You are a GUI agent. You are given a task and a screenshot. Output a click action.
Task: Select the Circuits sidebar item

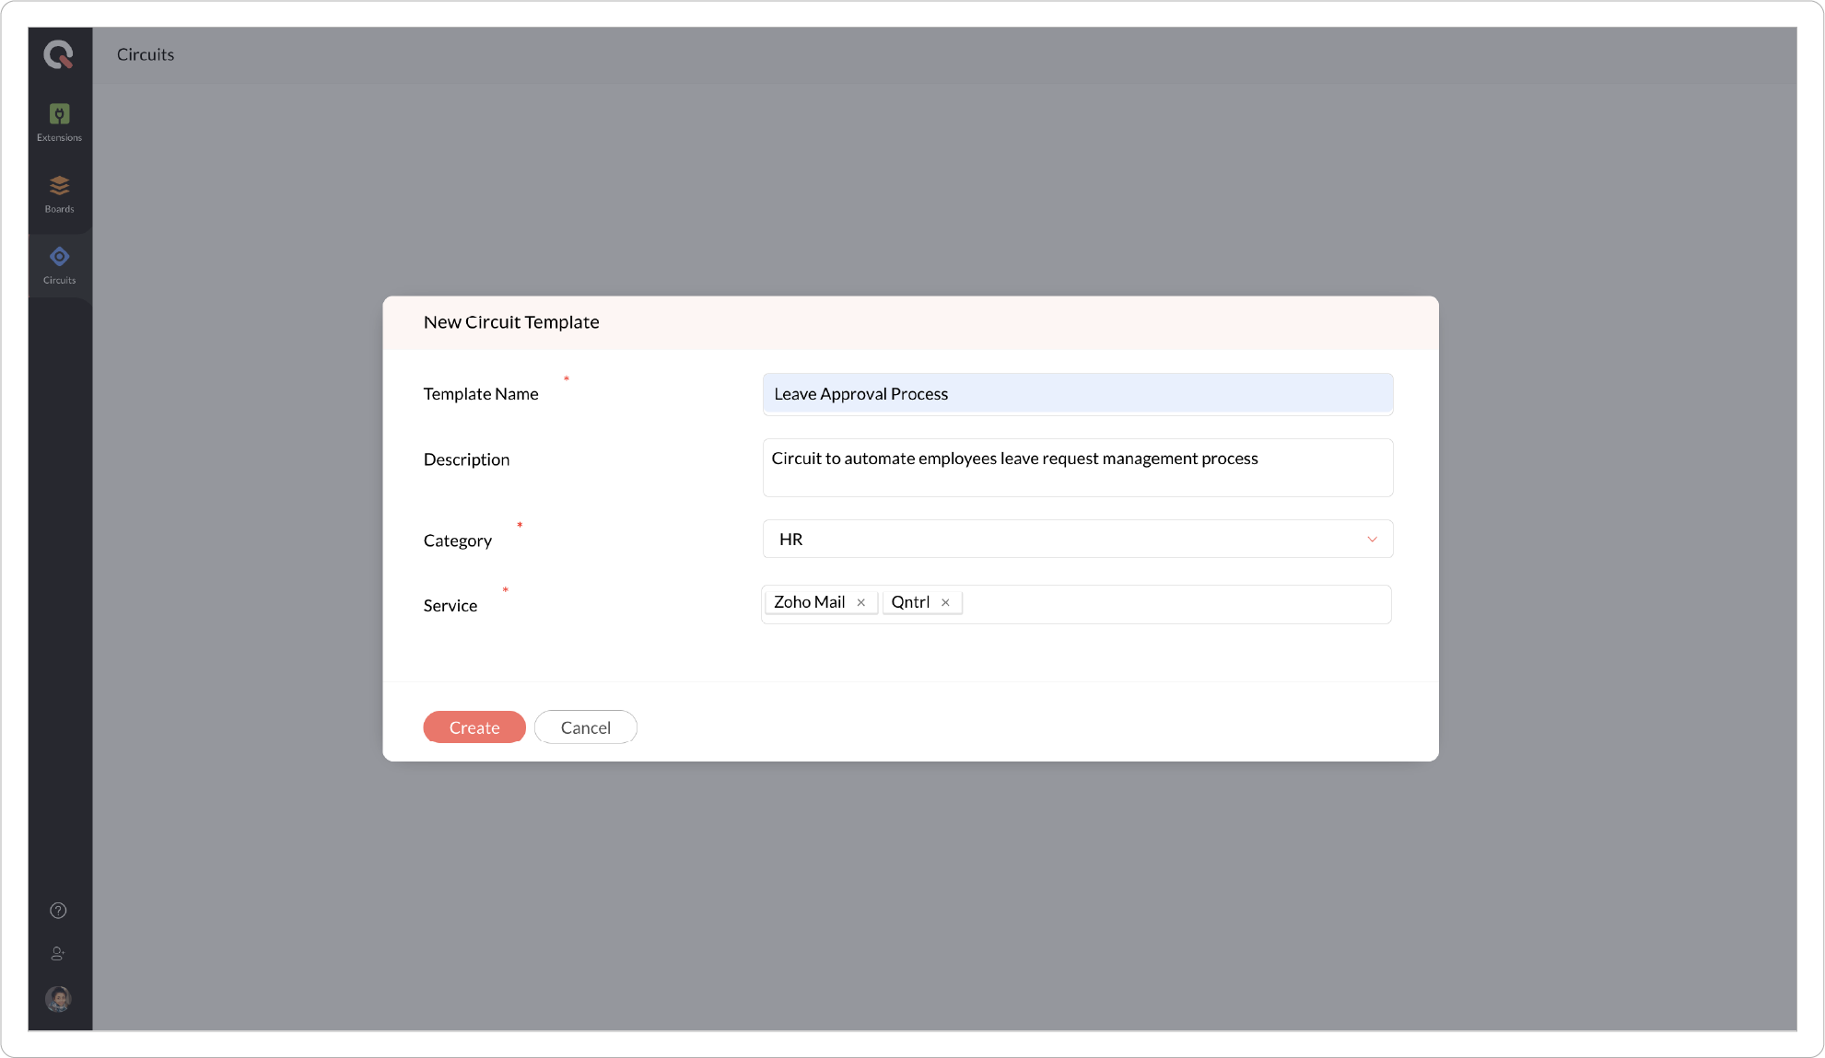pyautogui.click(x=60, y=265)
